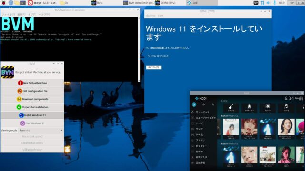Click USB passthrough button
The height and width of the screenshot is (171, 305).
32,150
